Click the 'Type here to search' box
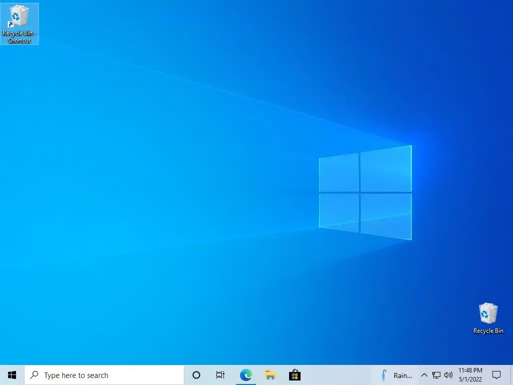This screenshot has height=385, width=513. (104, 375)
